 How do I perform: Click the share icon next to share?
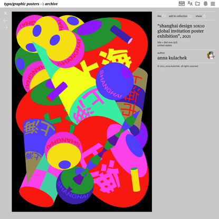204,16
